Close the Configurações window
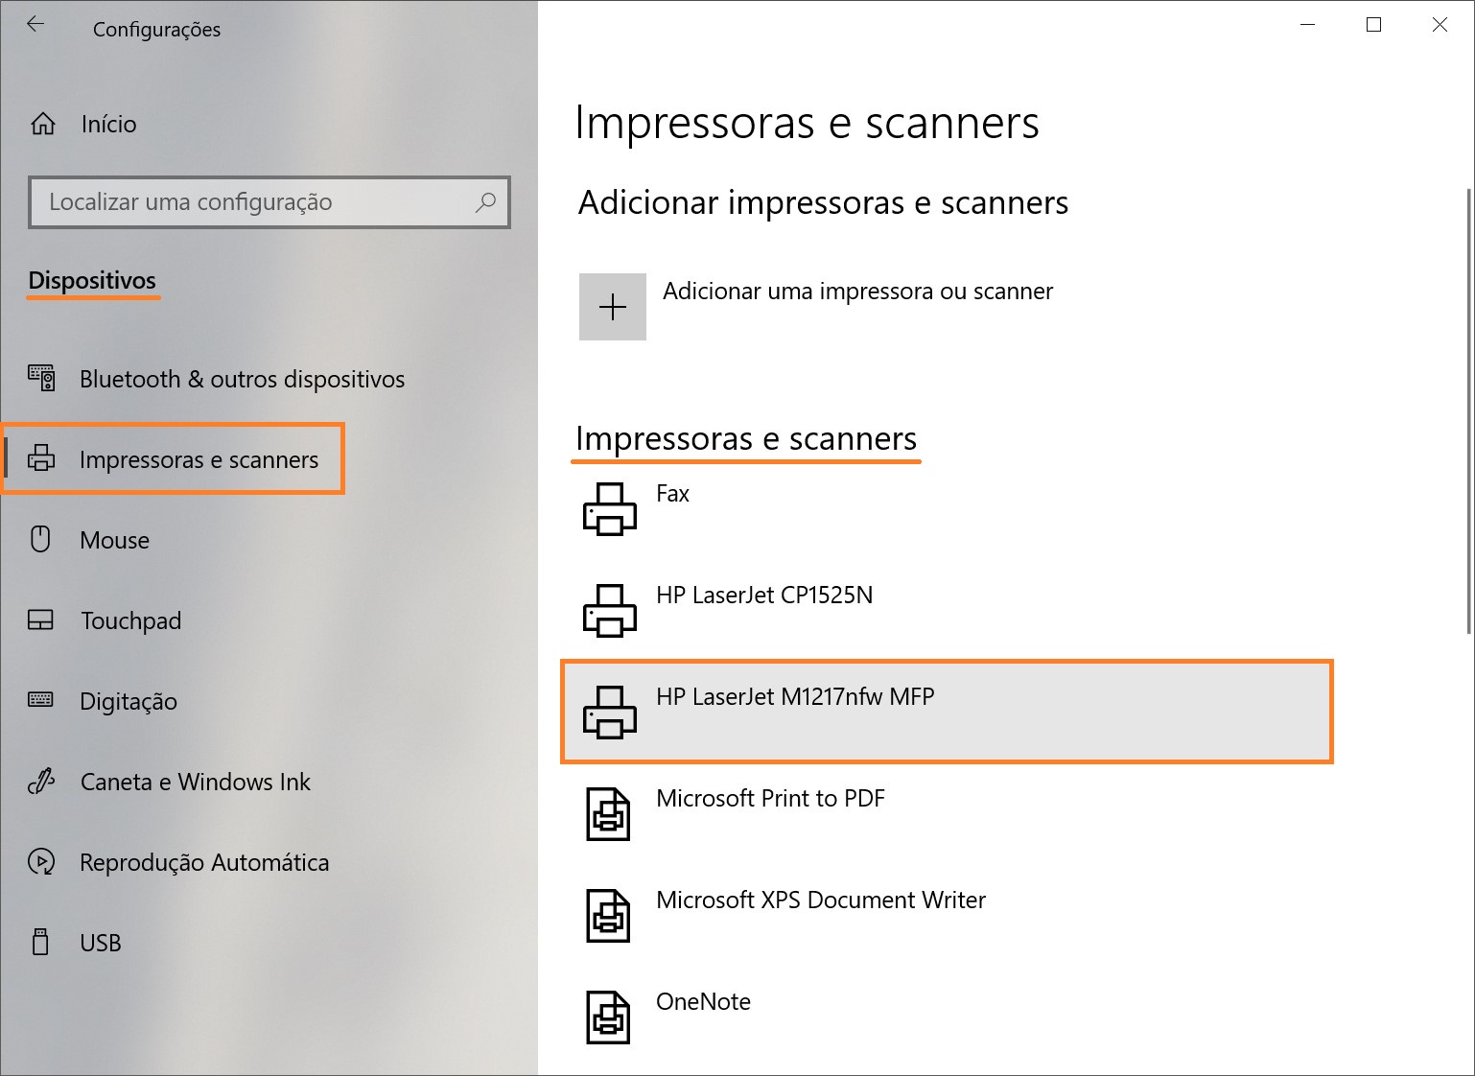Screen dimensions: 1475x1076 click(x=1440, y=25)
